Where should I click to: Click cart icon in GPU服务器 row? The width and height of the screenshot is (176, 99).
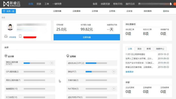tap(52, 72)
